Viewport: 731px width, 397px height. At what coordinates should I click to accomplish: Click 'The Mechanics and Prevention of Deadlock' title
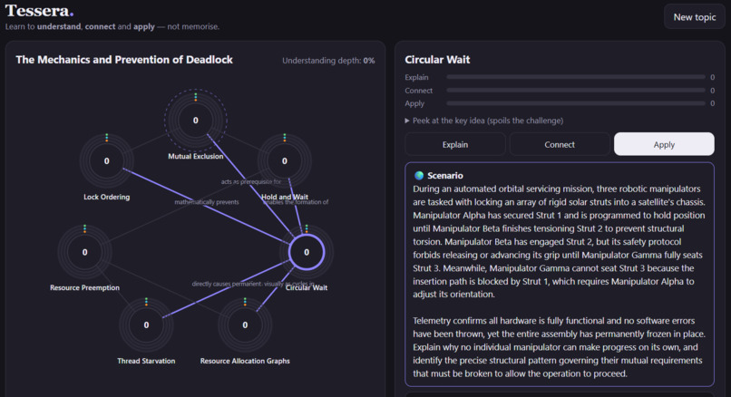pos(124,60)
